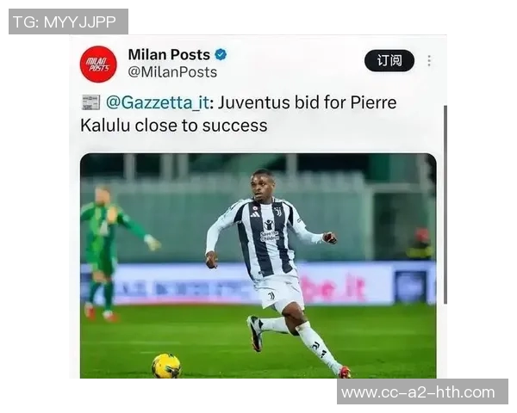Click the tweet text about Pierre Kalulu
The image size is (517, 413).
[x=238, y=114]
